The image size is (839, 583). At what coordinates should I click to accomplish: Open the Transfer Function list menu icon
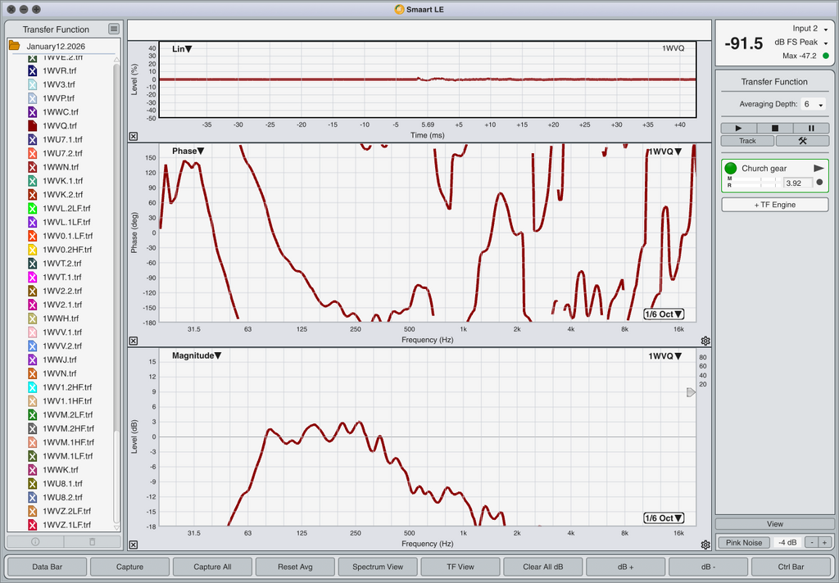tap(114, 29)
